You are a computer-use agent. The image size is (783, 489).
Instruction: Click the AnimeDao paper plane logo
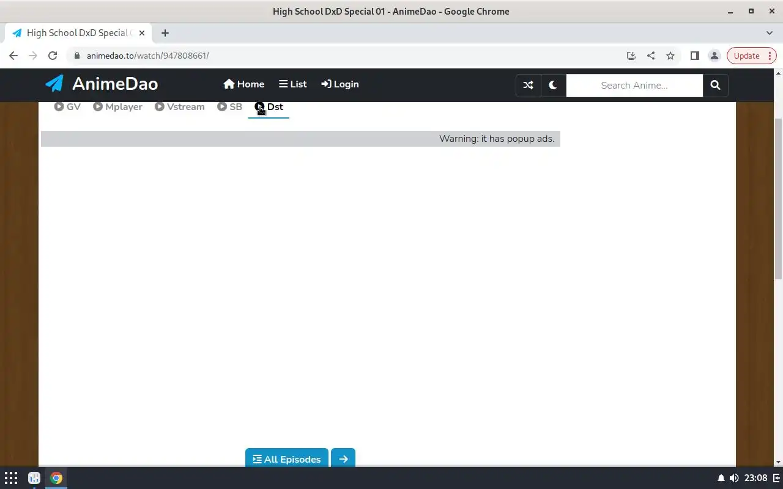pos(54,84)
